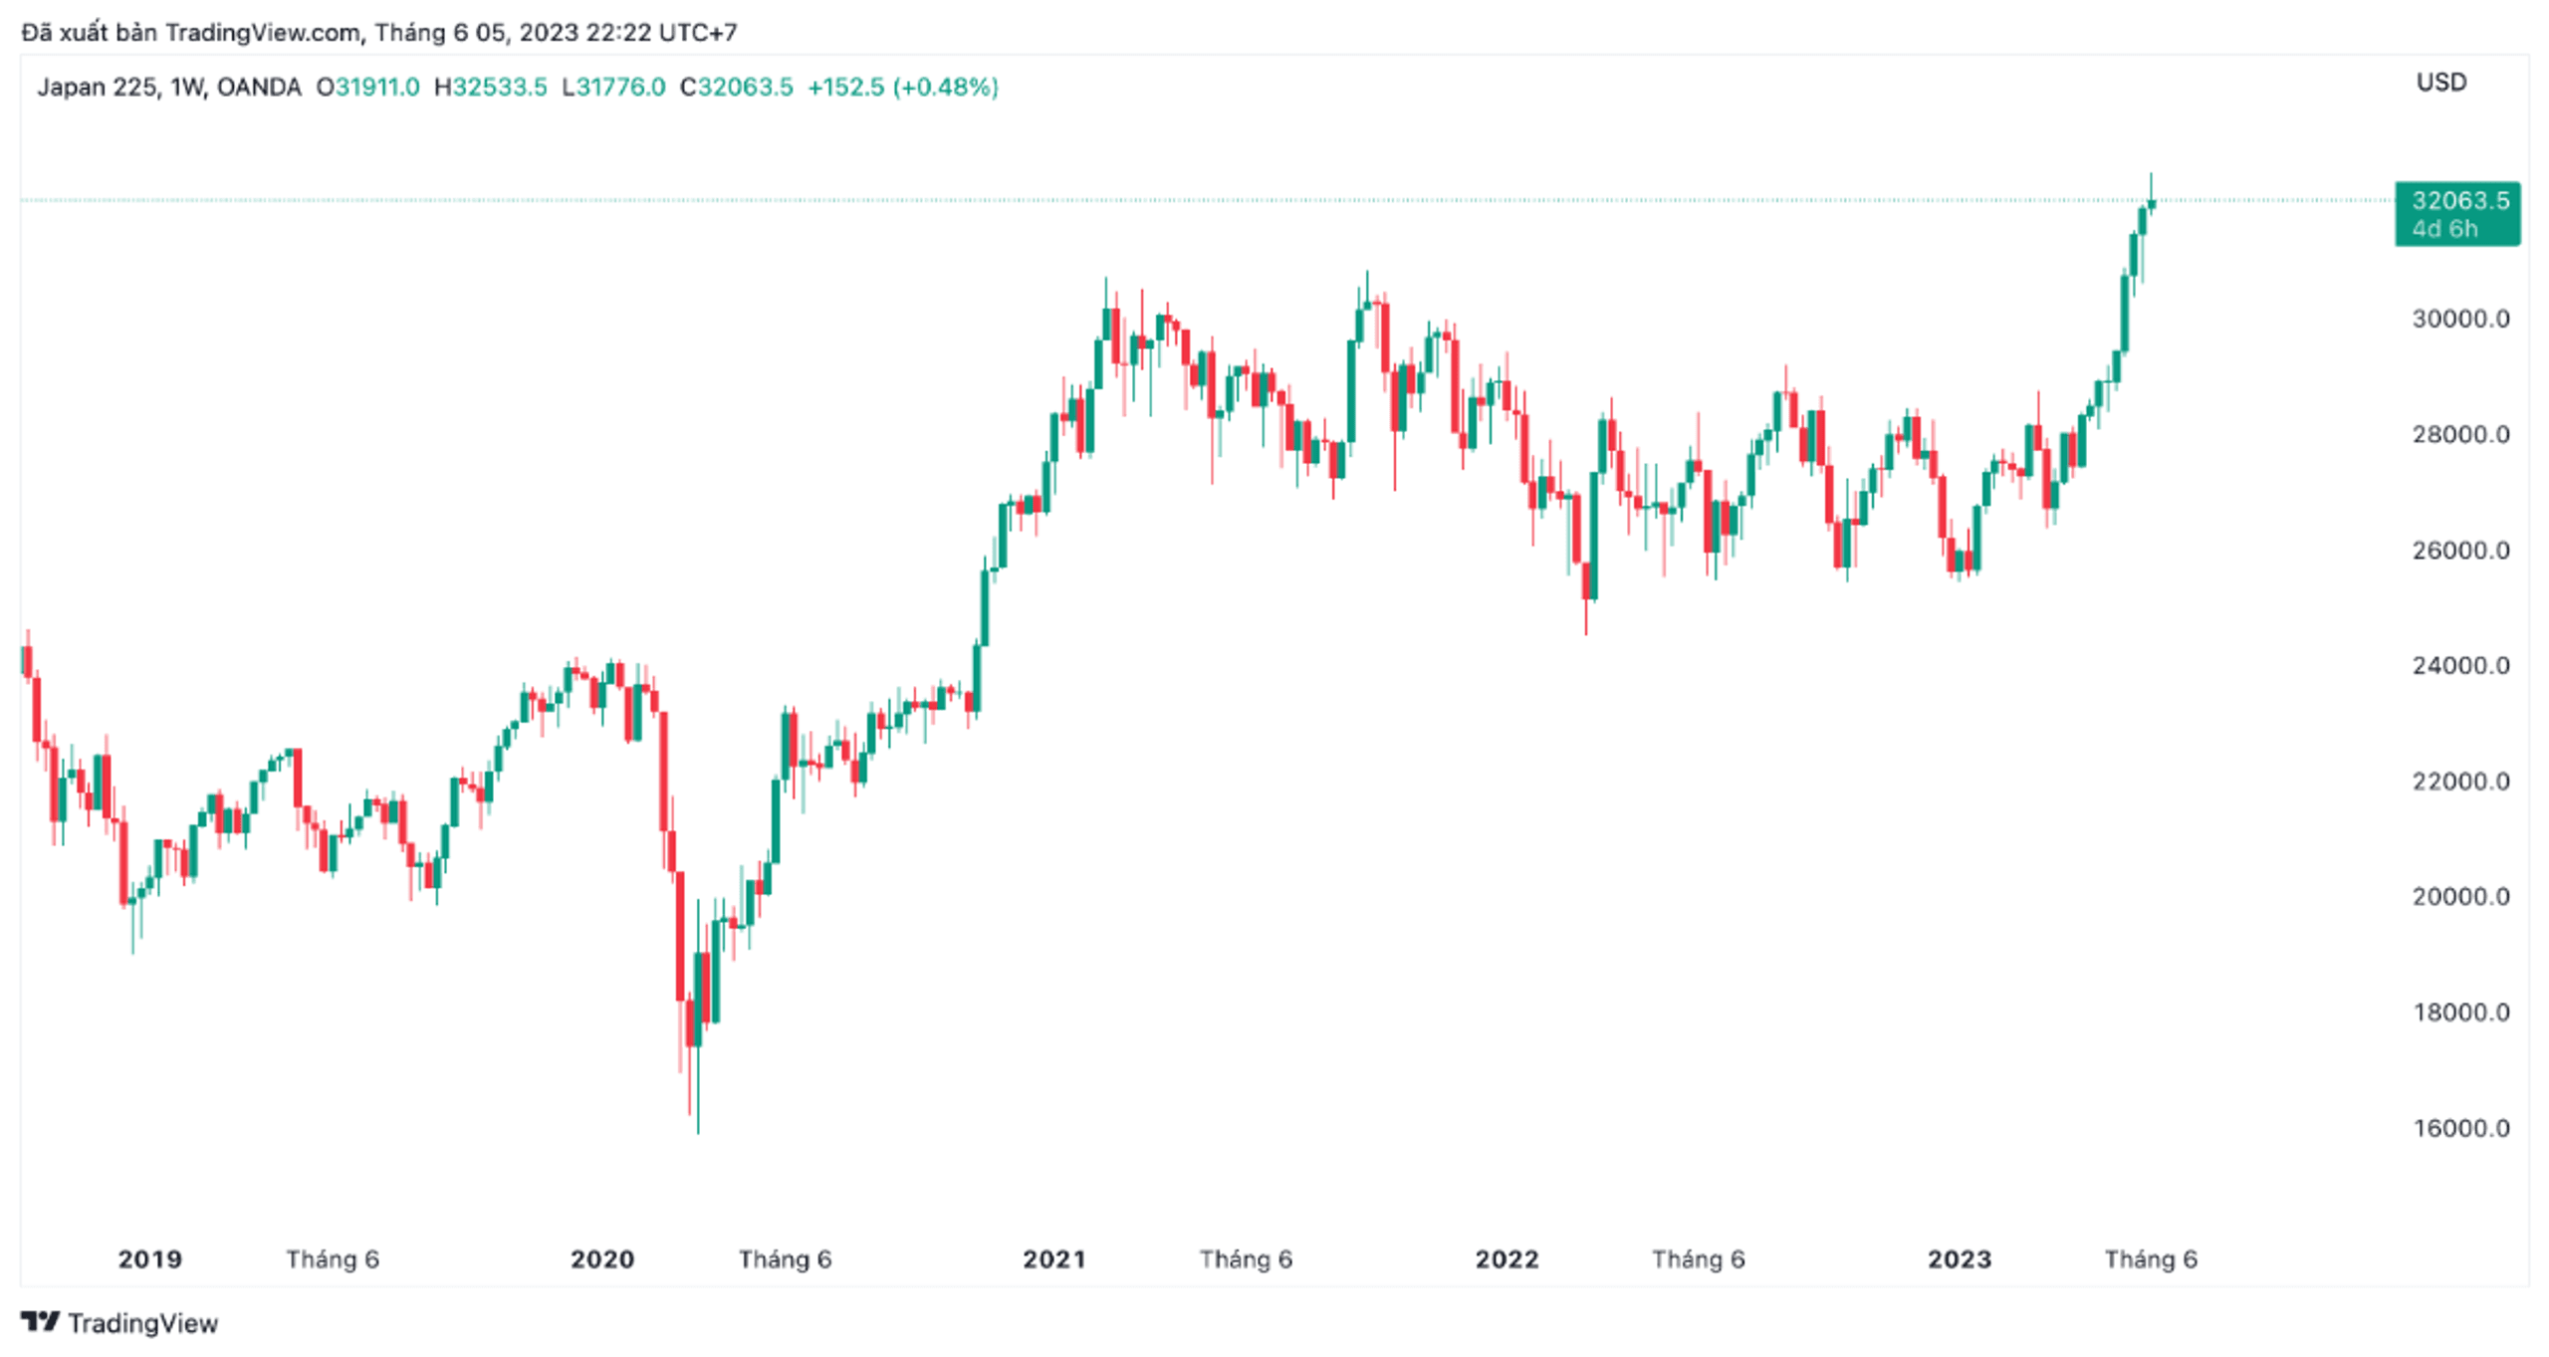Click the High value H32533.5

(490, 87)
